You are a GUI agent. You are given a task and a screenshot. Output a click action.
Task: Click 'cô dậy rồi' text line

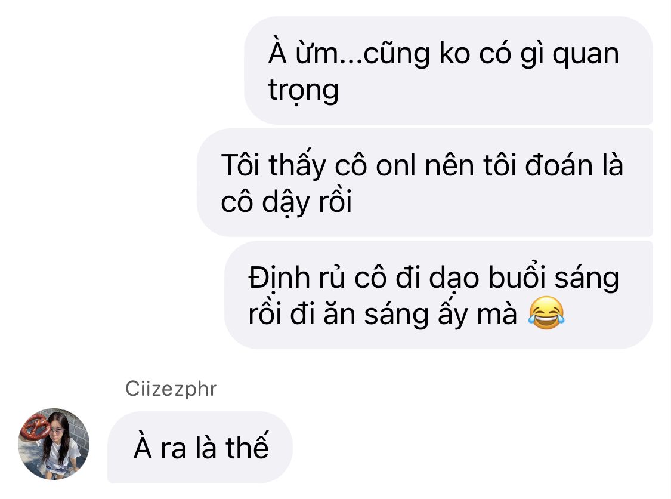tap(286, 201)
